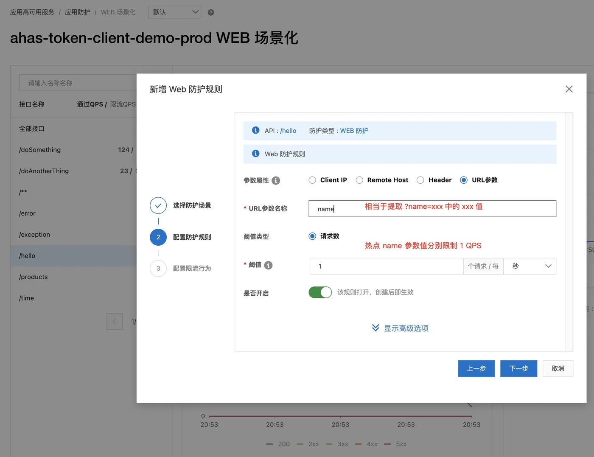Select /error interface row
The width and height of the screenshot is (594, 457).
(73, 213)
